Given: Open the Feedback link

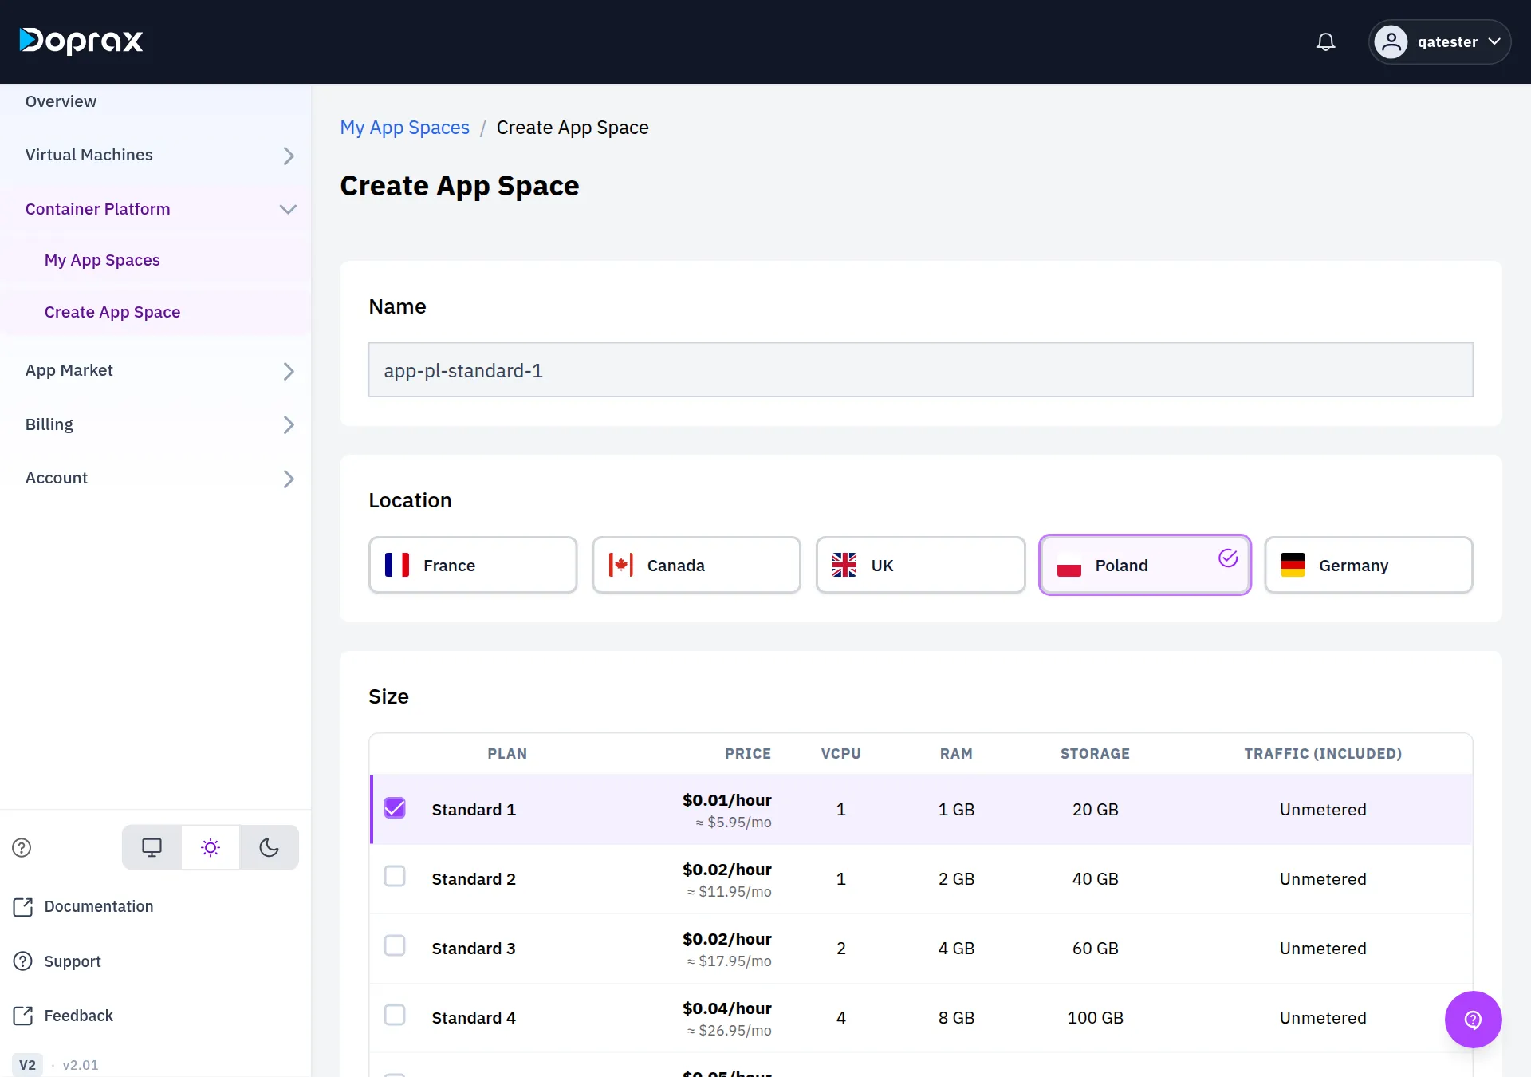Looking at the screenshot, I should click(78, 1016).
